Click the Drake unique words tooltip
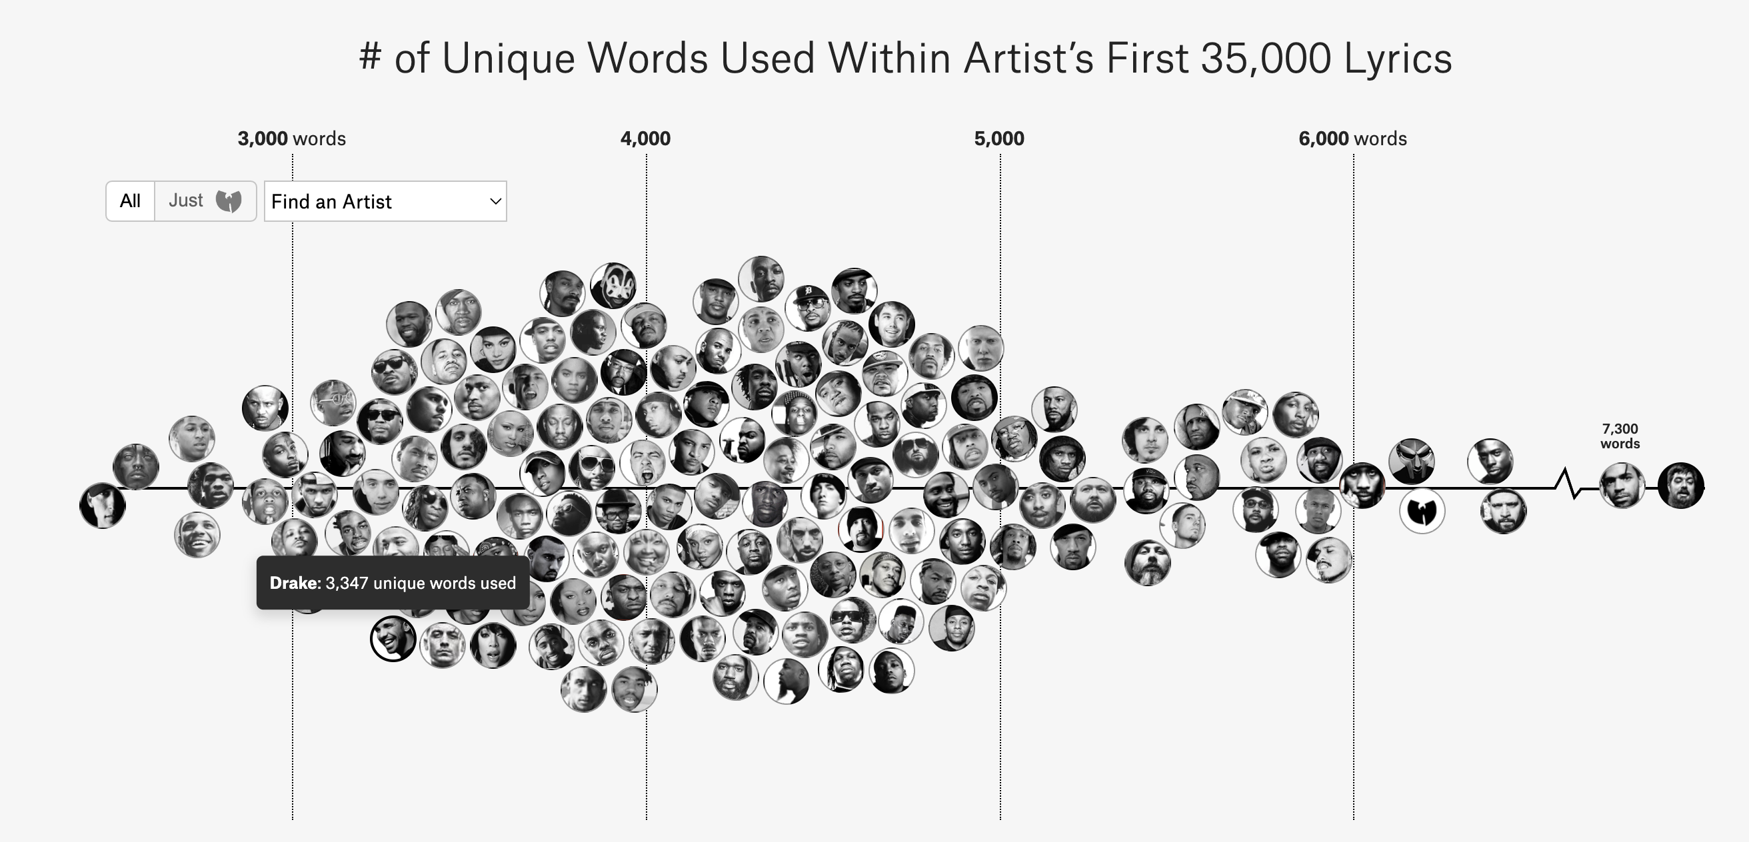The image size is (1749, 842). tap(393, 583)
